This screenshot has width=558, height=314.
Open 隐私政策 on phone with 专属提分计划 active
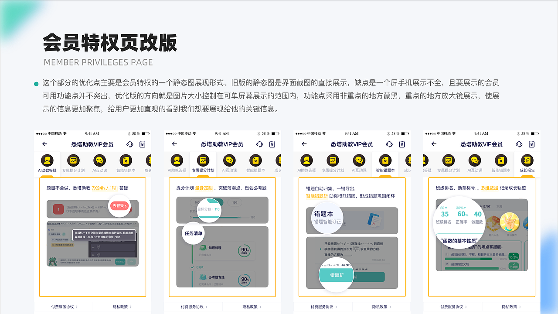252,307
